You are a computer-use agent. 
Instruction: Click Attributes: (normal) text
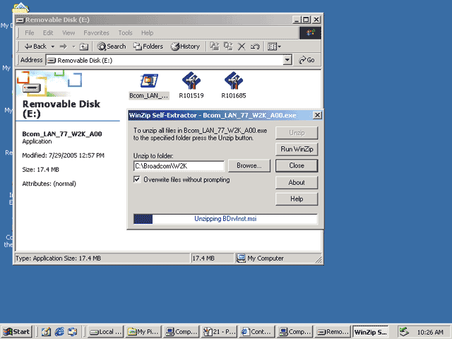[x=49, y=184]
